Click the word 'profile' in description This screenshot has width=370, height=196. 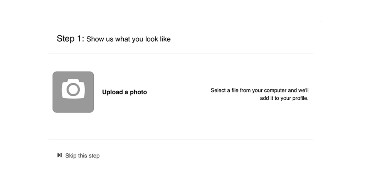[x=300, y=98]
